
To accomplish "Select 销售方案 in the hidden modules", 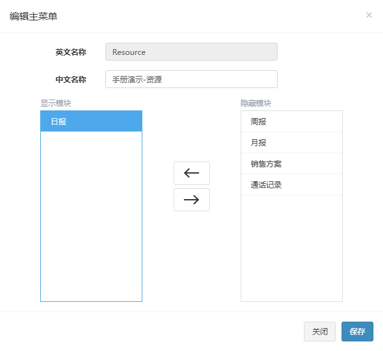I will click(292, 163).
